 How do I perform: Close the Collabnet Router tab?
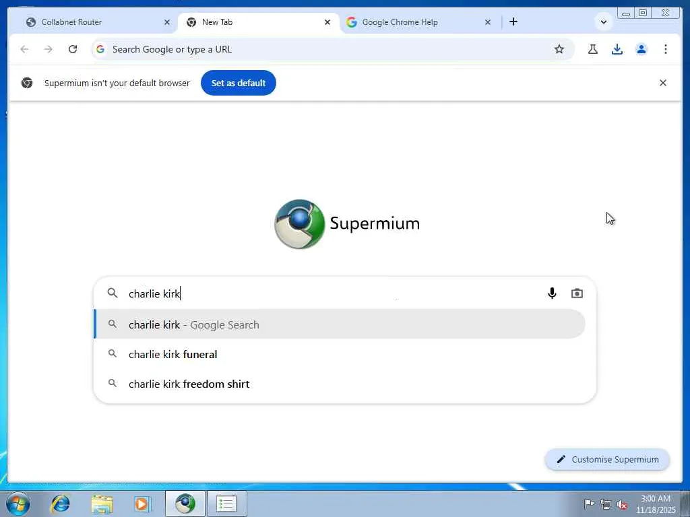tap(167, 22)
